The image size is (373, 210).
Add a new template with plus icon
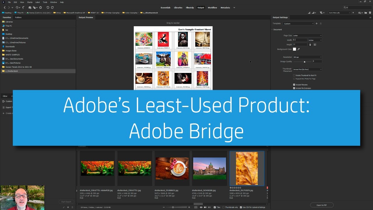316,24
